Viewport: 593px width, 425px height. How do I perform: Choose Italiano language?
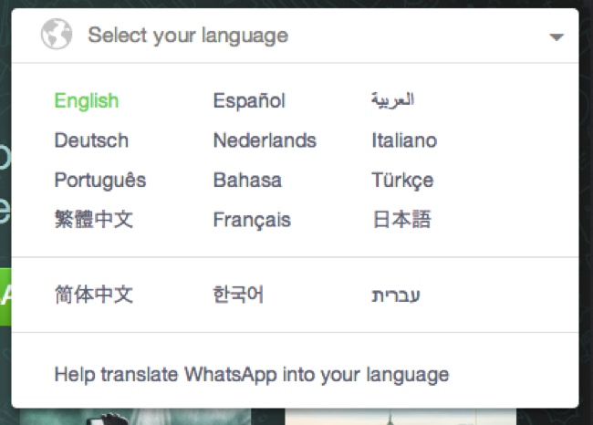coord(404,140)
